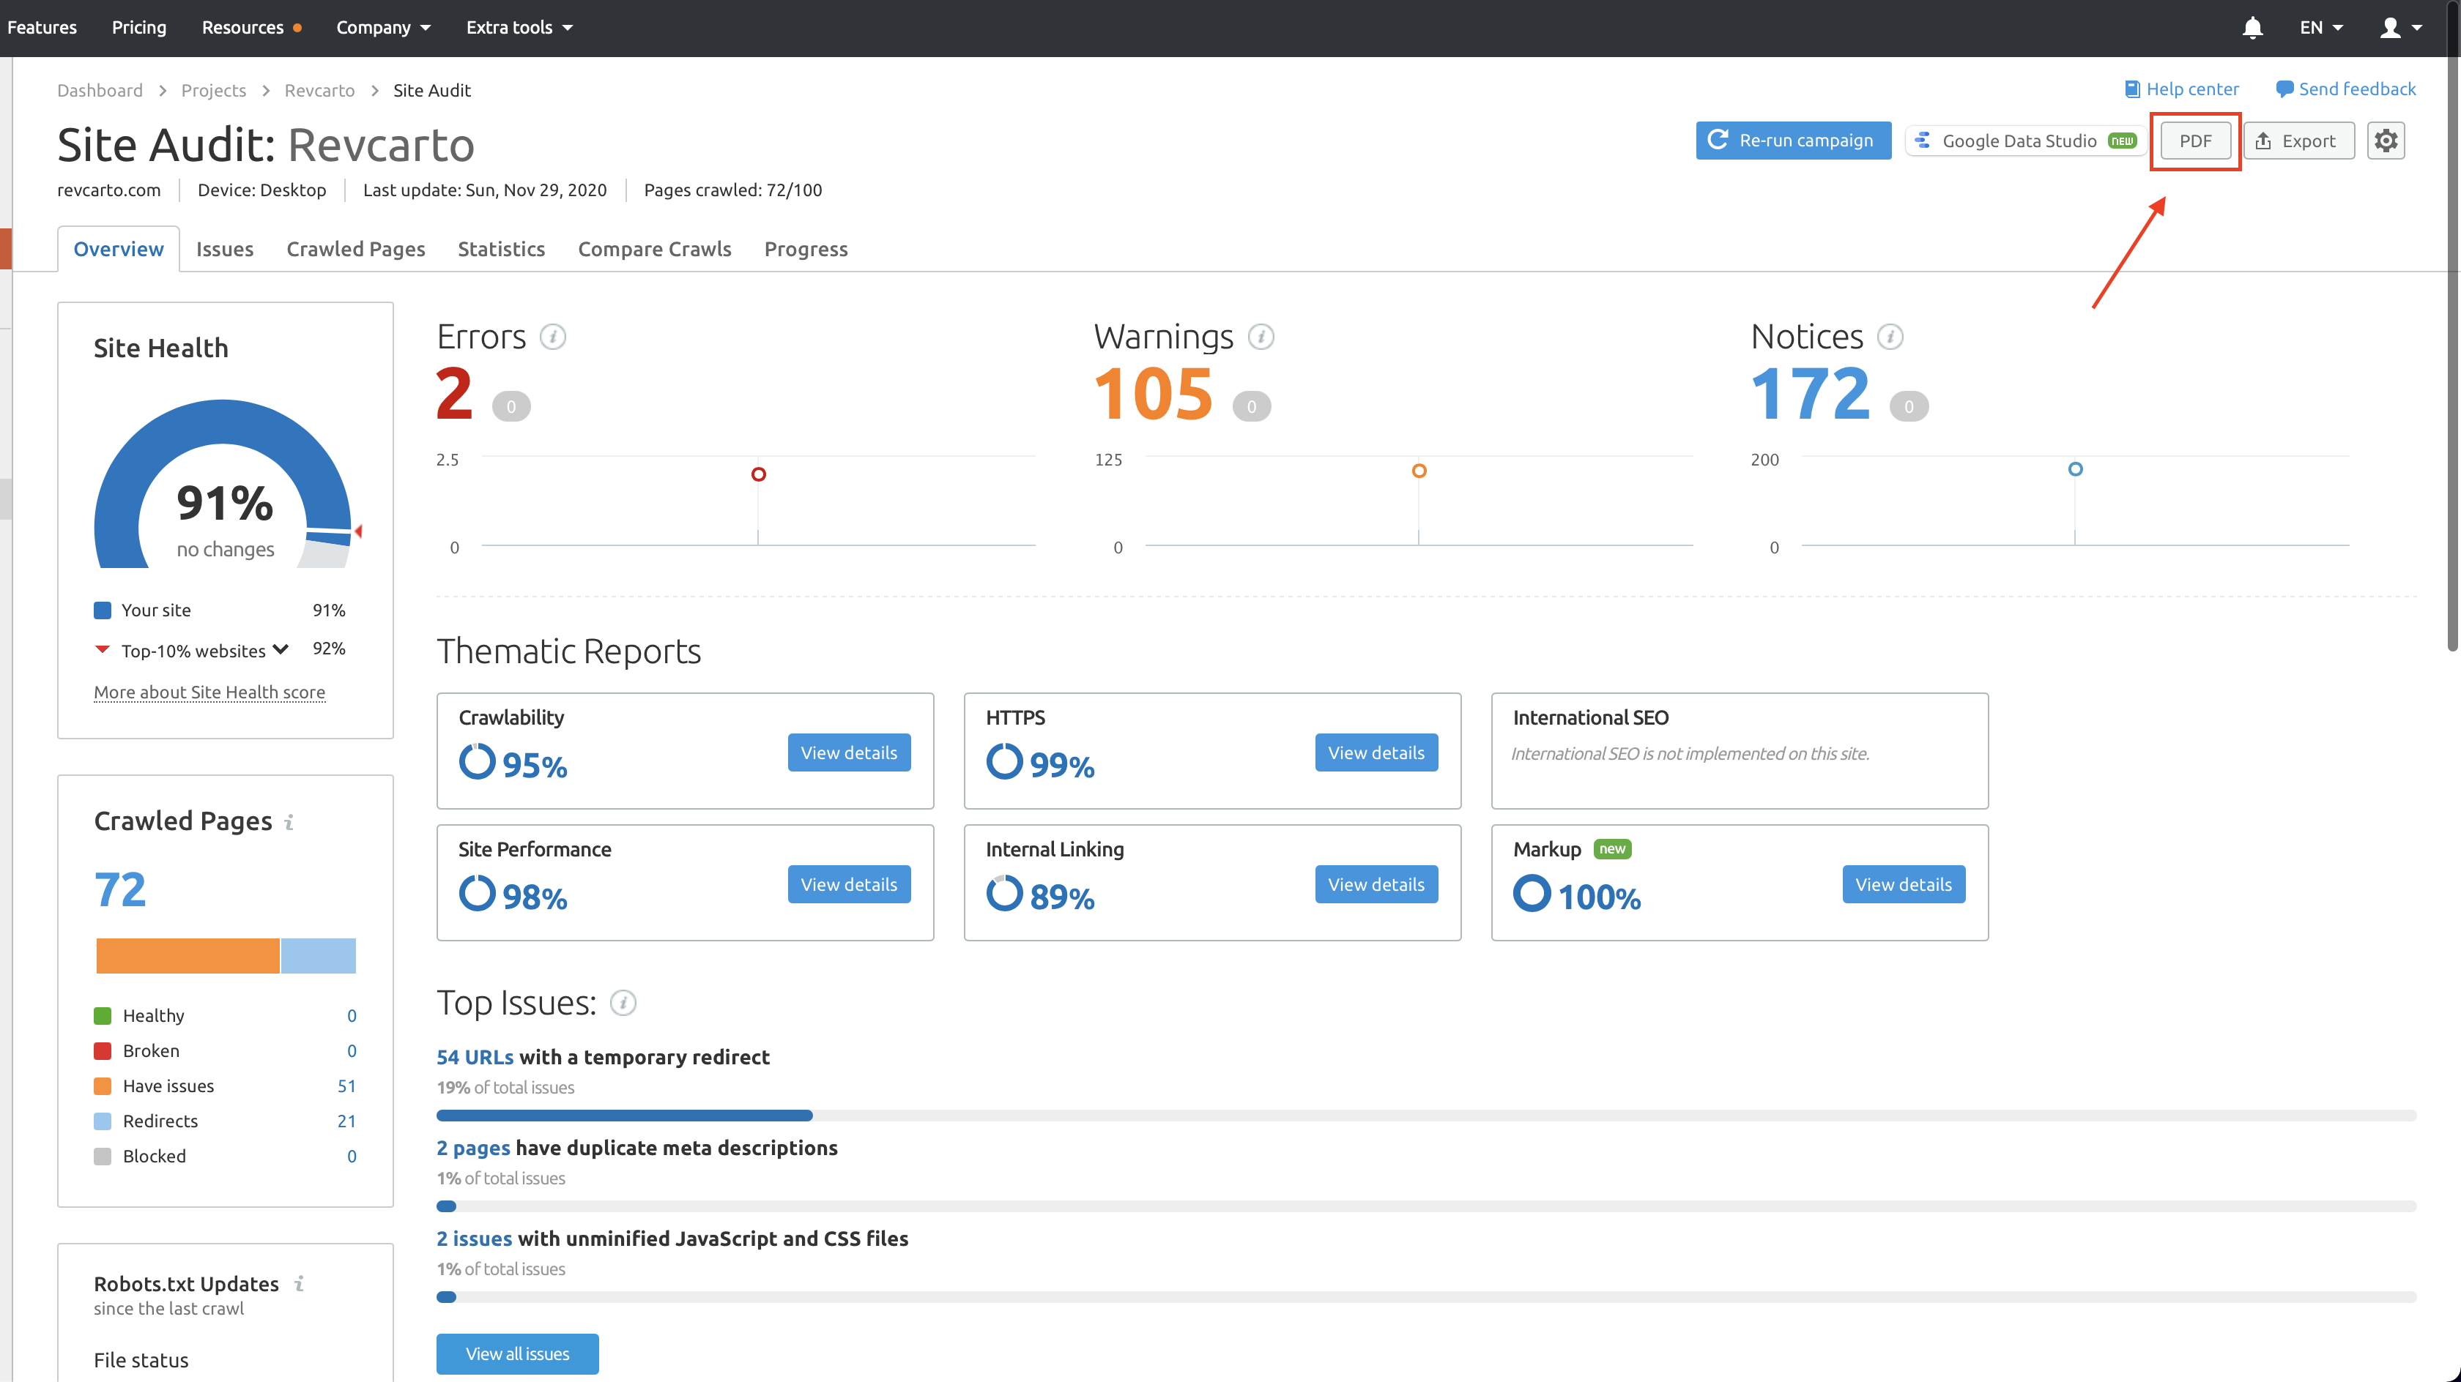Screen dimensions: 2461x1382
Task: View details for Internal Linking report
Action: coord(1376,884)
